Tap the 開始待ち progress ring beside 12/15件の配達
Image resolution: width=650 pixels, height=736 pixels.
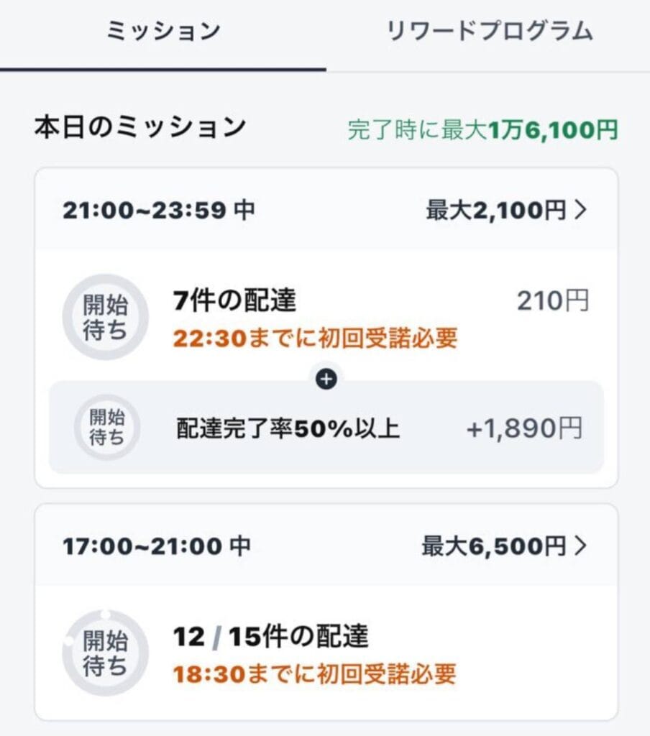(105, 653)
